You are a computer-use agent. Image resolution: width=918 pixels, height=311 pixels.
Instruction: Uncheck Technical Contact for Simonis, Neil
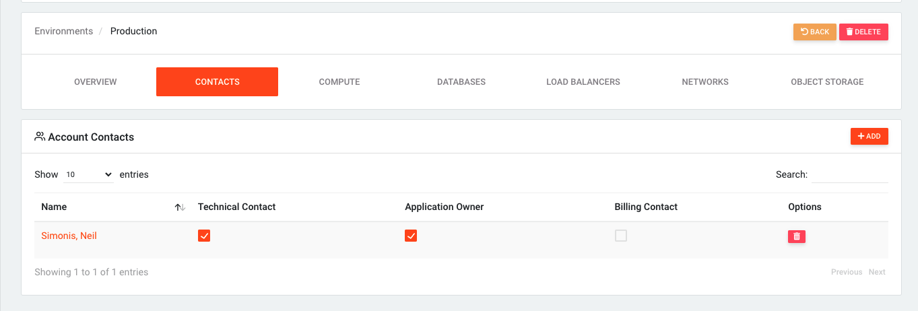coord(204,236)
